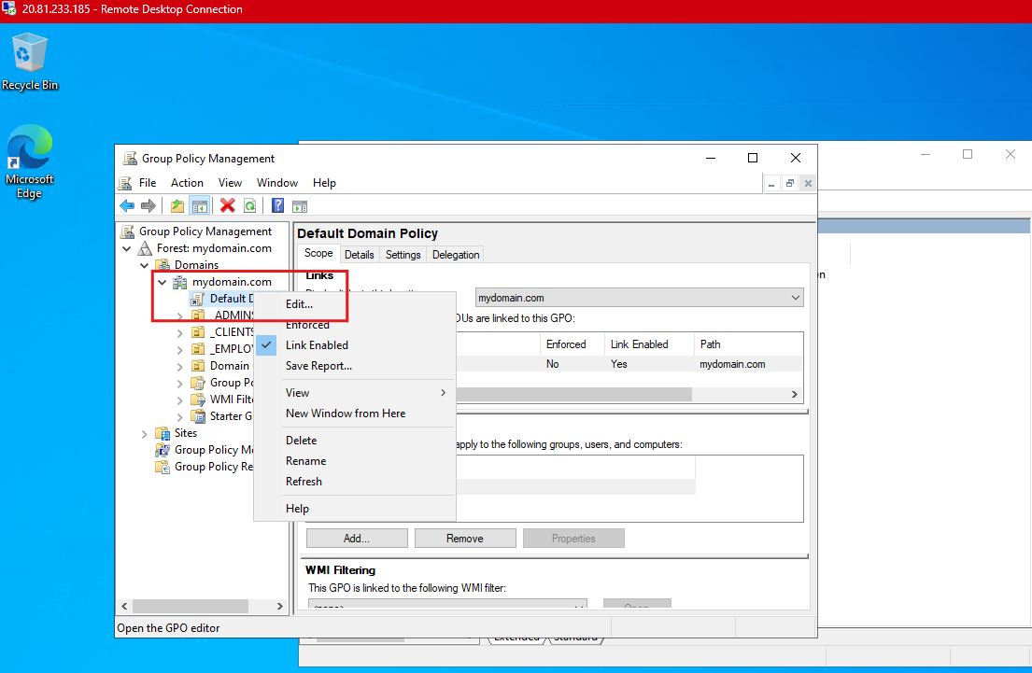The width and height of the screenshot is (1032, 673).
Task: Switch to the Settings tab
Action: point(403,255)
